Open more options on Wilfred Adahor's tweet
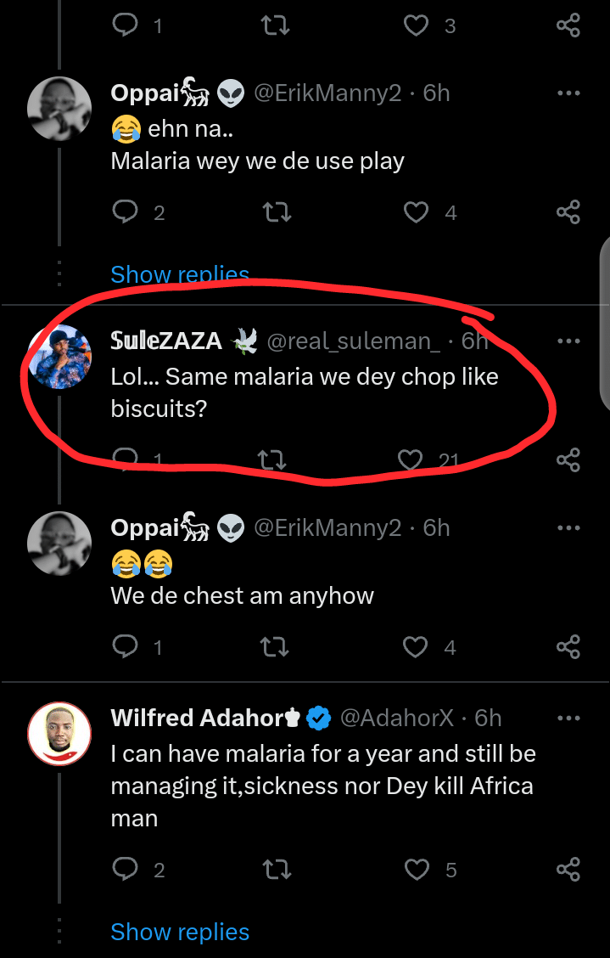This screenshot has height=958, width=610. coord(568,718)
